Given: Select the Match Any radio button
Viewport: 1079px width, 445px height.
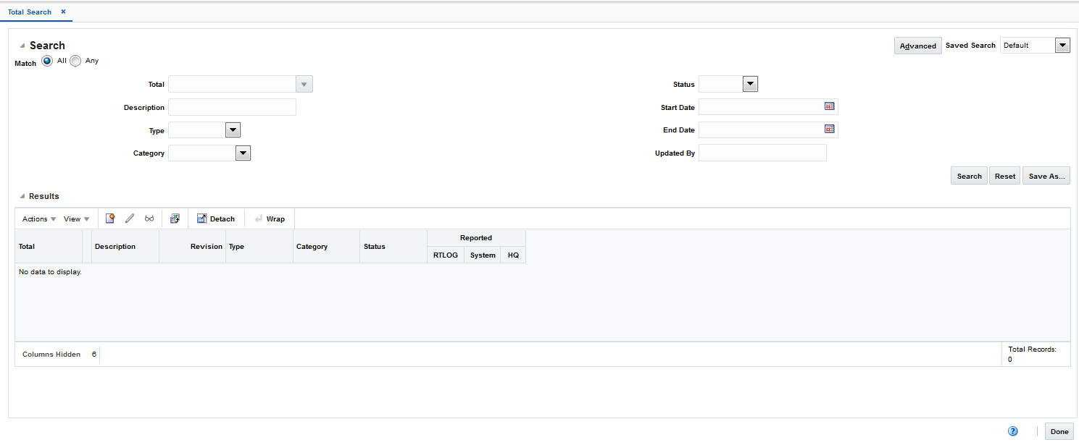Looking at the screenshot, I should pos(75,61).
